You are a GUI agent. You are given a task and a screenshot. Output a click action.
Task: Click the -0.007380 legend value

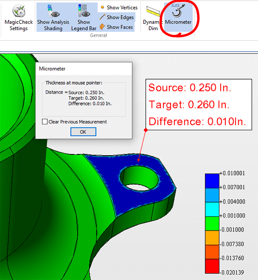point(232,244)
